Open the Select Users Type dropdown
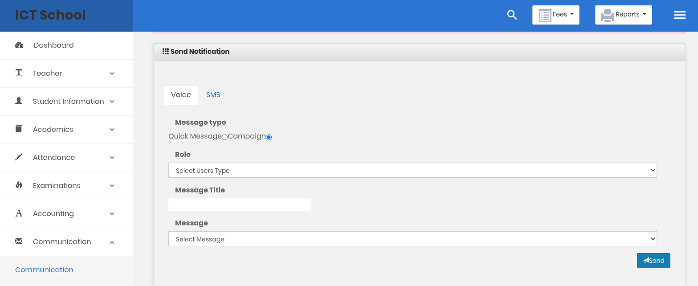This screenshot has width=698, height=286. [x=412, y=171]
